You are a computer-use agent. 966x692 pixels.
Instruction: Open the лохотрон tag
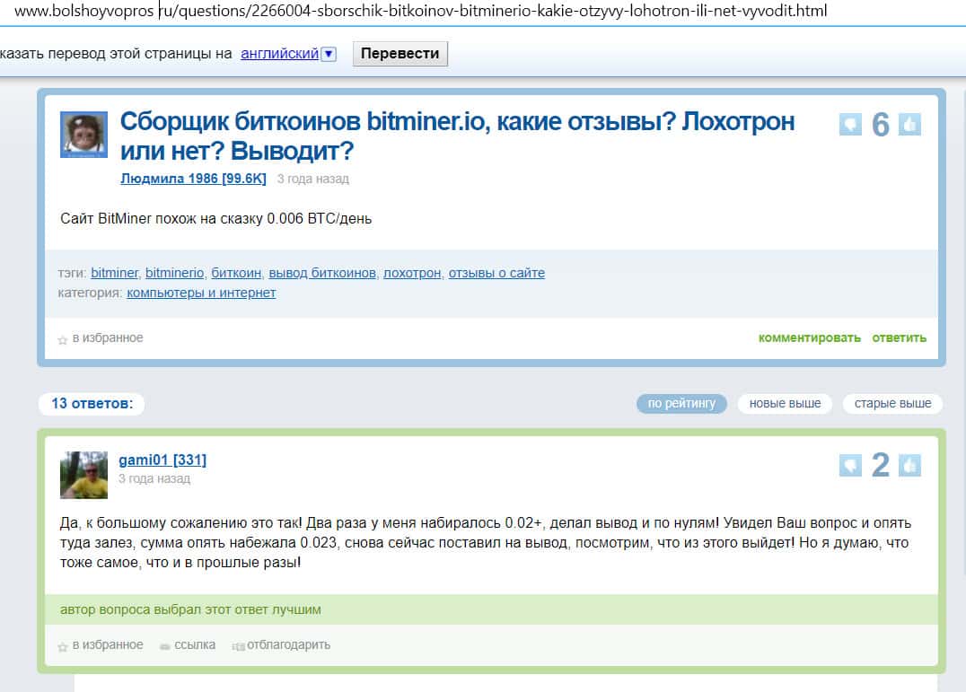pyautogui.click(x=412, y=273)
